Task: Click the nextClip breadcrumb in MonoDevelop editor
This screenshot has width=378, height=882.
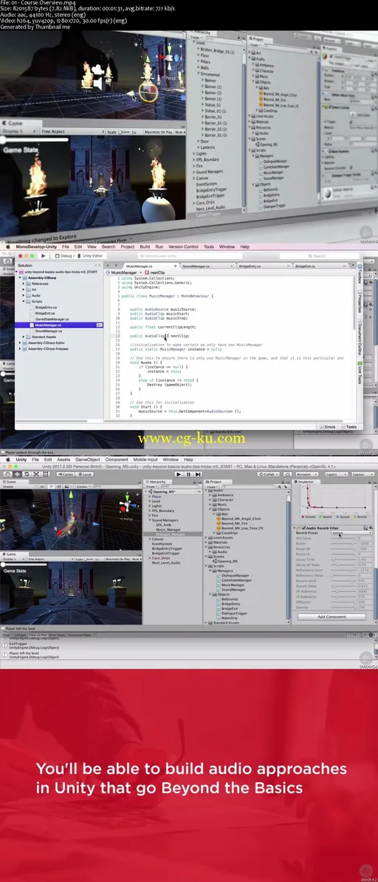Action: [x=155, y=272]
